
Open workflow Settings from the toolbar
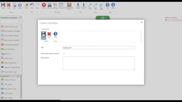click(55, 6)
